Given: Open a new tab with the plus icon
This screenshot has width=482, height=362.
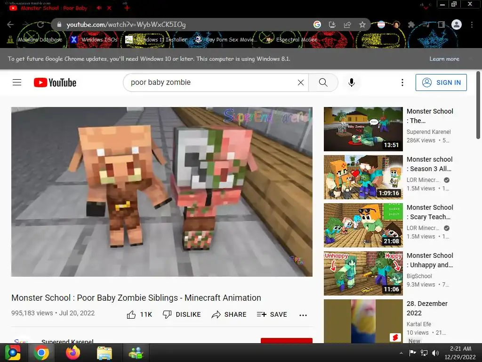Looking at the screenshot, I should (x=127, y=8).
